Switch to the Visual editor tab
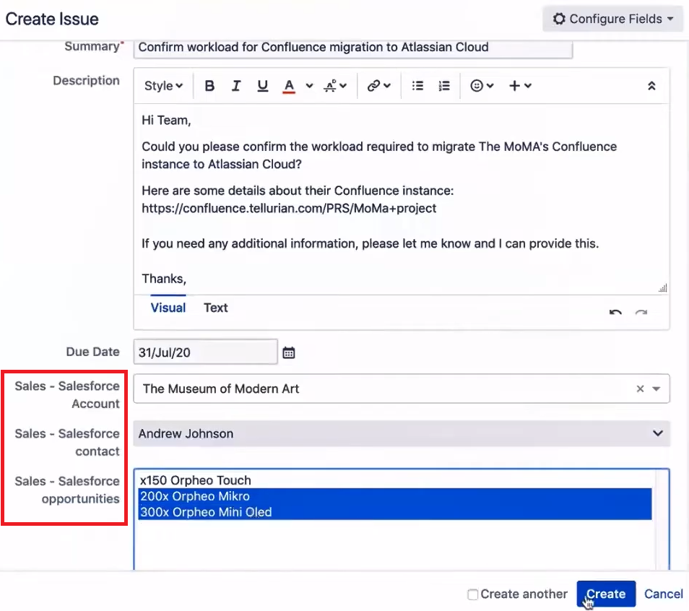This screenshot has width=689, height=611. tap(168, 308)
